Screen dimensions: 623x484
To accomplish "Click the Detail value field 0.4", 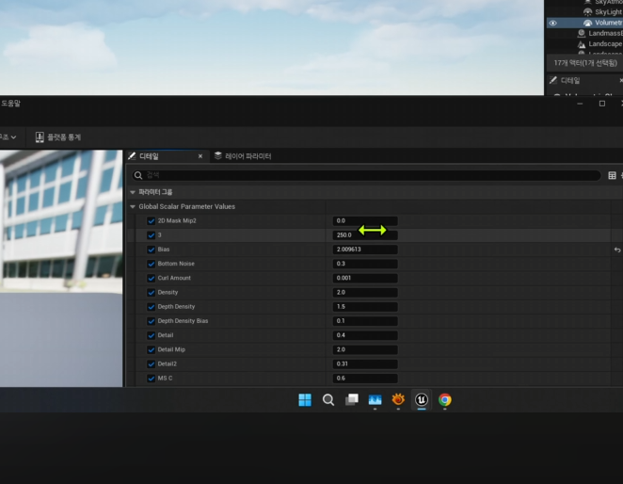I will coord(365,335).
